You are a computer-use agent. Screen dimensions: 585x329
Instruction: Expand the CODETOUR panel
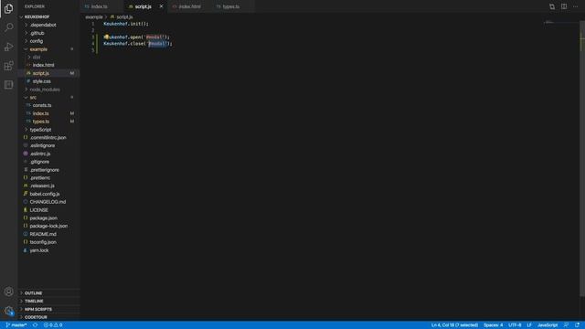point(36,317)
